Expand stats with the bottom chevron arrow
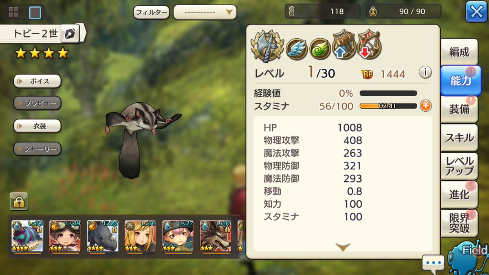The height and width of the screenshot is (275, 489). tap(343, 247)
